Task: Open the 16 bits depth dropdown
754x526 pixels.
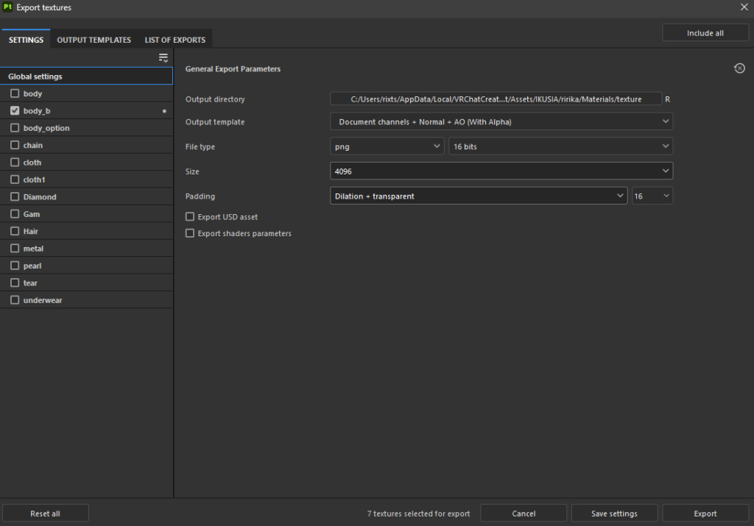Action: click(x=560, y=146)
